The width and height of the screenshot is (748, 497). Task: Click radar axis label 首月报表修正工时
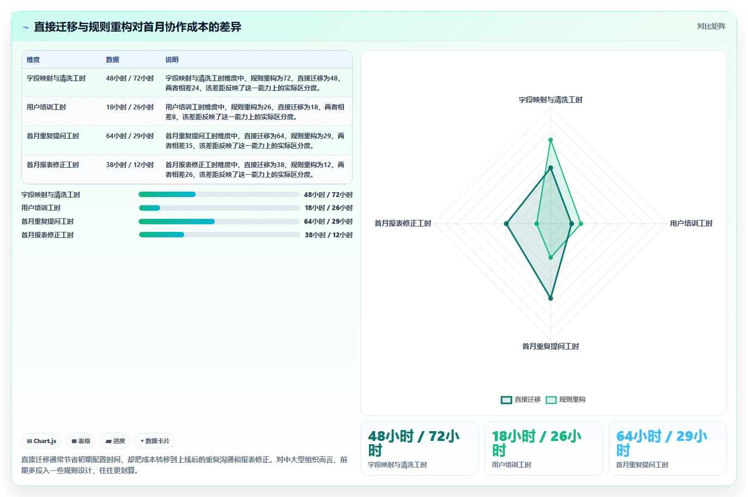(x=403, y=224)
